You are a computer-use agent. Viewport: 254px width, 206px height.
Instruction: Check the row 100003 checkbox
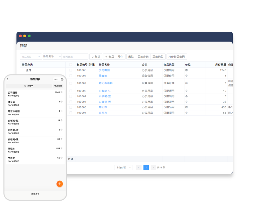coord(71,91)
